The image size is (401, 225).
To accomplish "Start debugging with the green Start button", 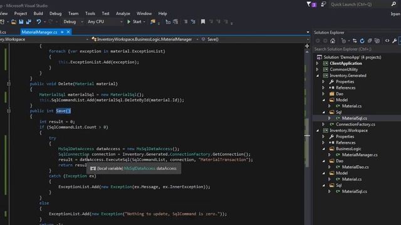I will point(135,22).
